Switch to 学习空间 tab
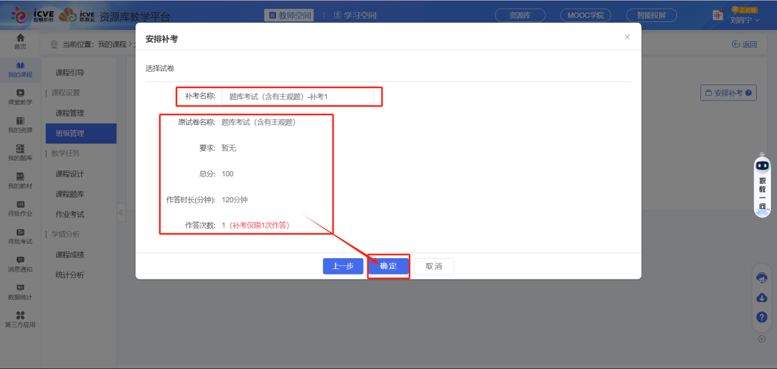 pyautogui.click(x=355, y=15)
